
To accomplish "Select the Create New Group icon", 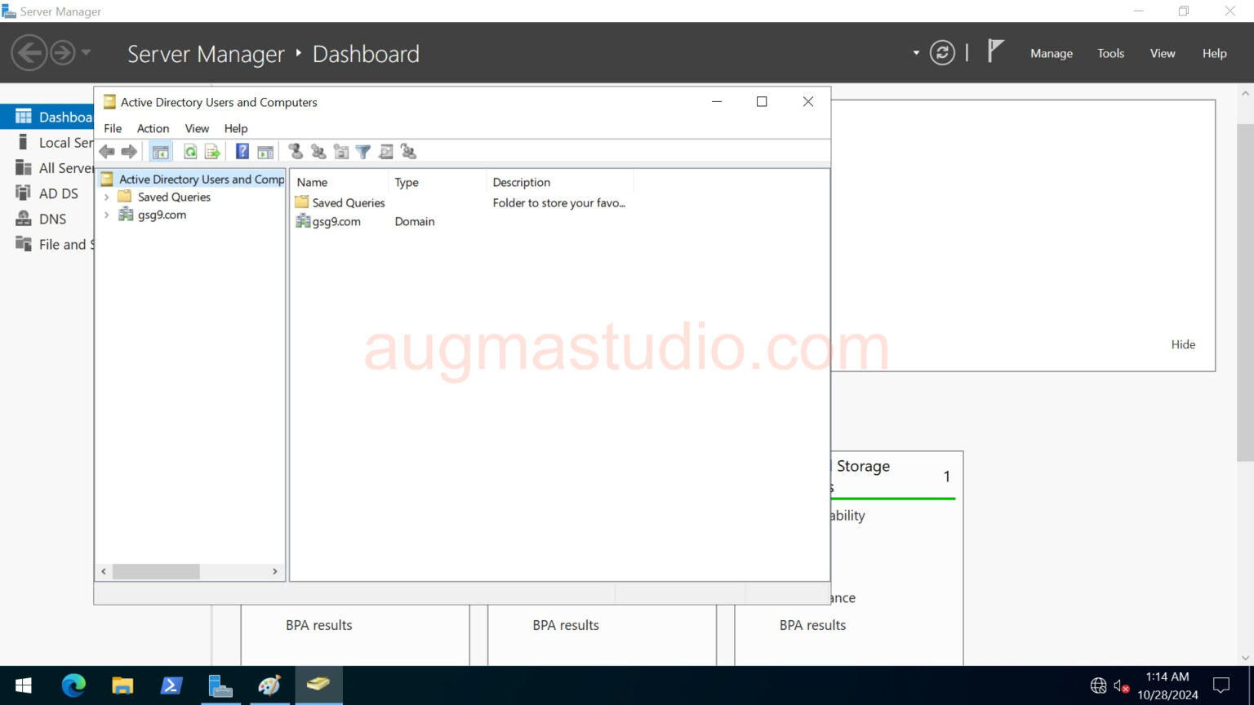I will coord(318,151).
